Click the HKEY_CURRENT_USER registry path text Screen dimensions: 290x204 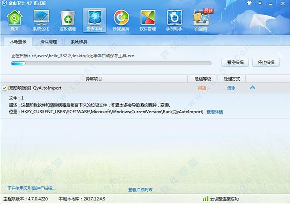[112, 112]
